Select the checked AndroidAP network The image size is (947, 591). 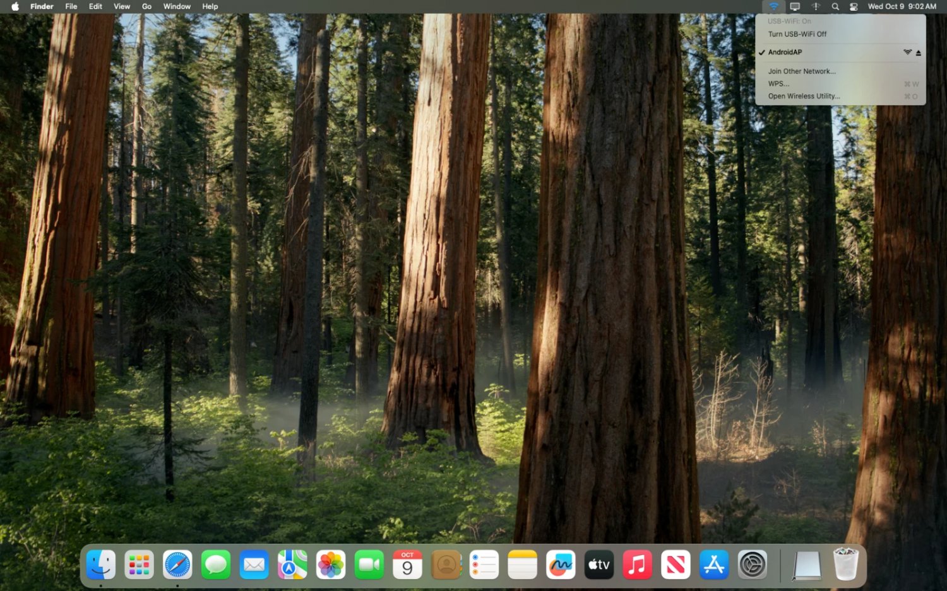840,52
